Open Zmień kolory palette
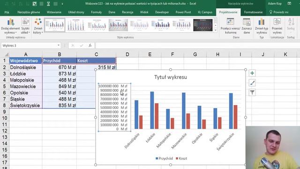Image resolution: width=300 pixels, height=169 pixels. 38,26
